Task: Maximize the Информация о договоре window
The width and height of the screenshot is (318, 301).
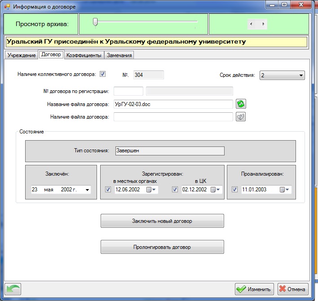Action: (284, 5)
